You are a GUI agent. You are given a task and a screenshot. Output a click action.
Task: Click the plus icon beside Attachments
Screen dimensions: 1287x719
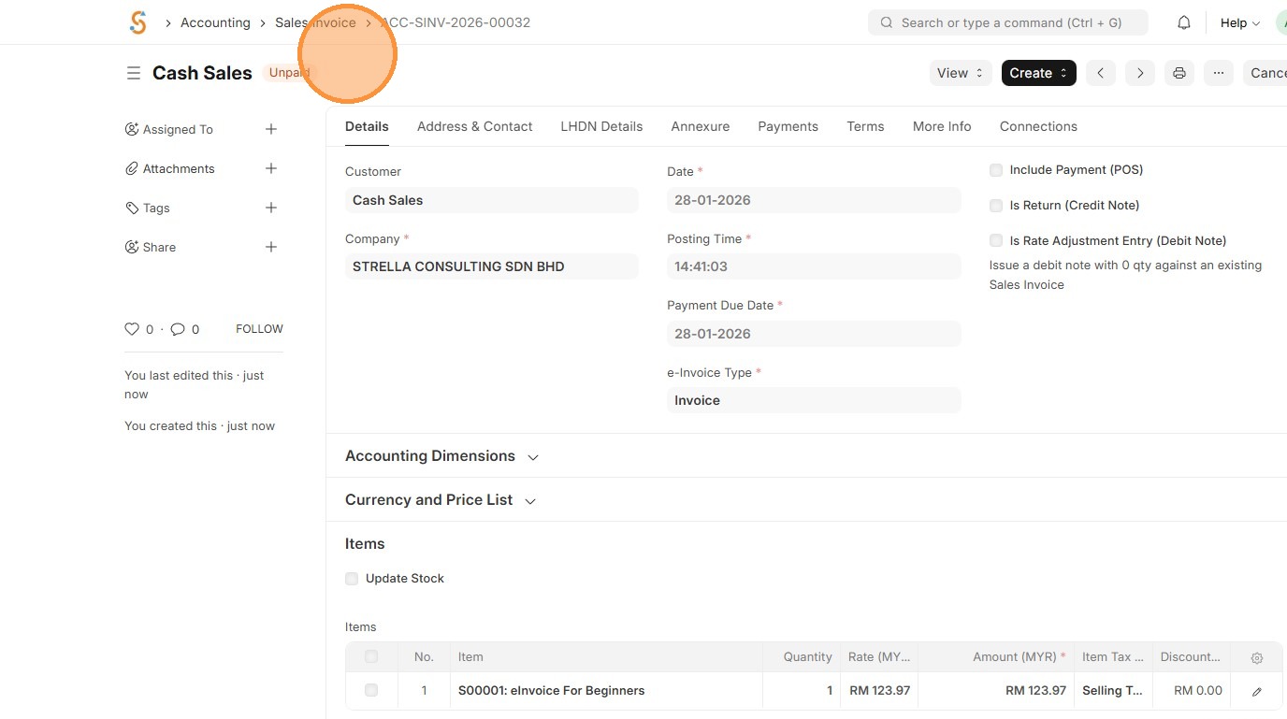(271, 168)
